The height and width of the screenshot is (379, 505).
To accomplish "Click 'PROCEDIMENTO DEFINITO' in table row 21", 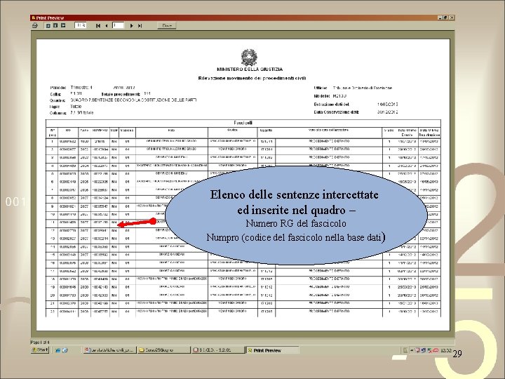I will coord(329,303).
